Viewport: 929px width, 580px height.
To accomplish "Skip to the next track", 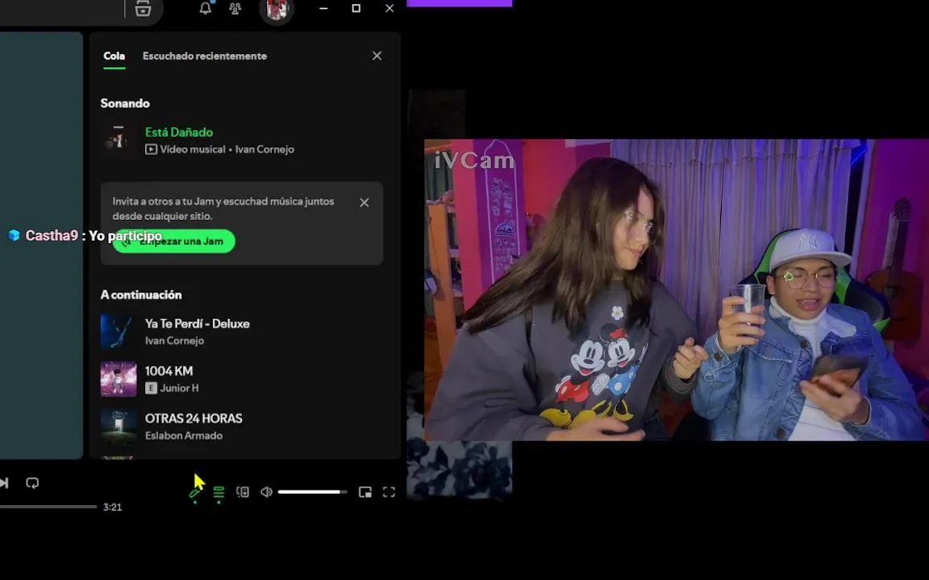I will tap(4, 483).
